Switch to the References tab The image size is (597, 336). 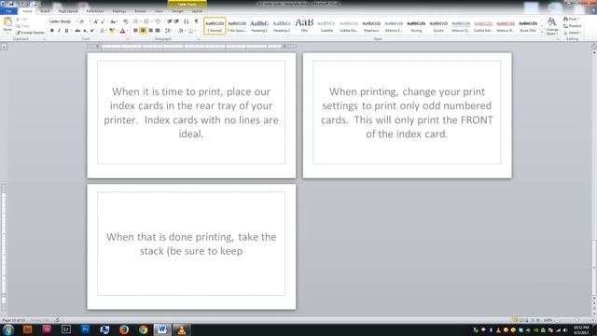[95, 11]
